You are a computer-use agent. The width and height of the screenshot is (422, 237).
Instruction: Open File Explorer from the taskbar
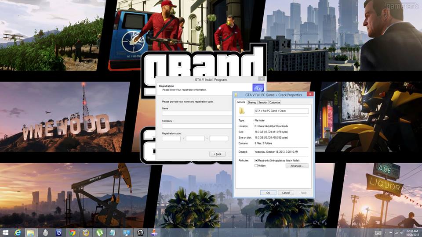31,232
